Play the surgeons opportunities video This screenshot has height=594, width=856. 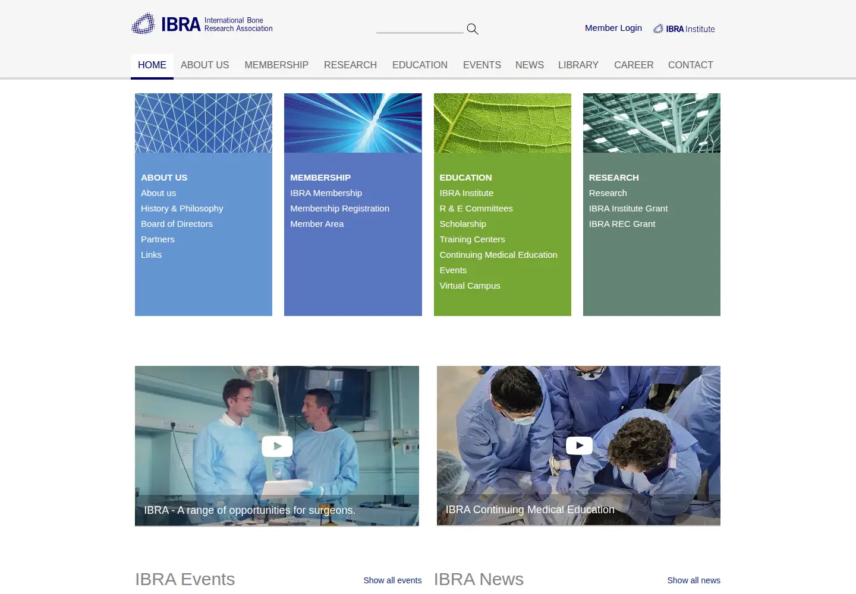click(277, 446)
